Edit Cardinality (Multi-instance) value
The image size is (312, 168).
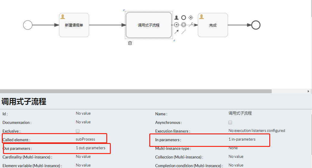click(83, 156)
